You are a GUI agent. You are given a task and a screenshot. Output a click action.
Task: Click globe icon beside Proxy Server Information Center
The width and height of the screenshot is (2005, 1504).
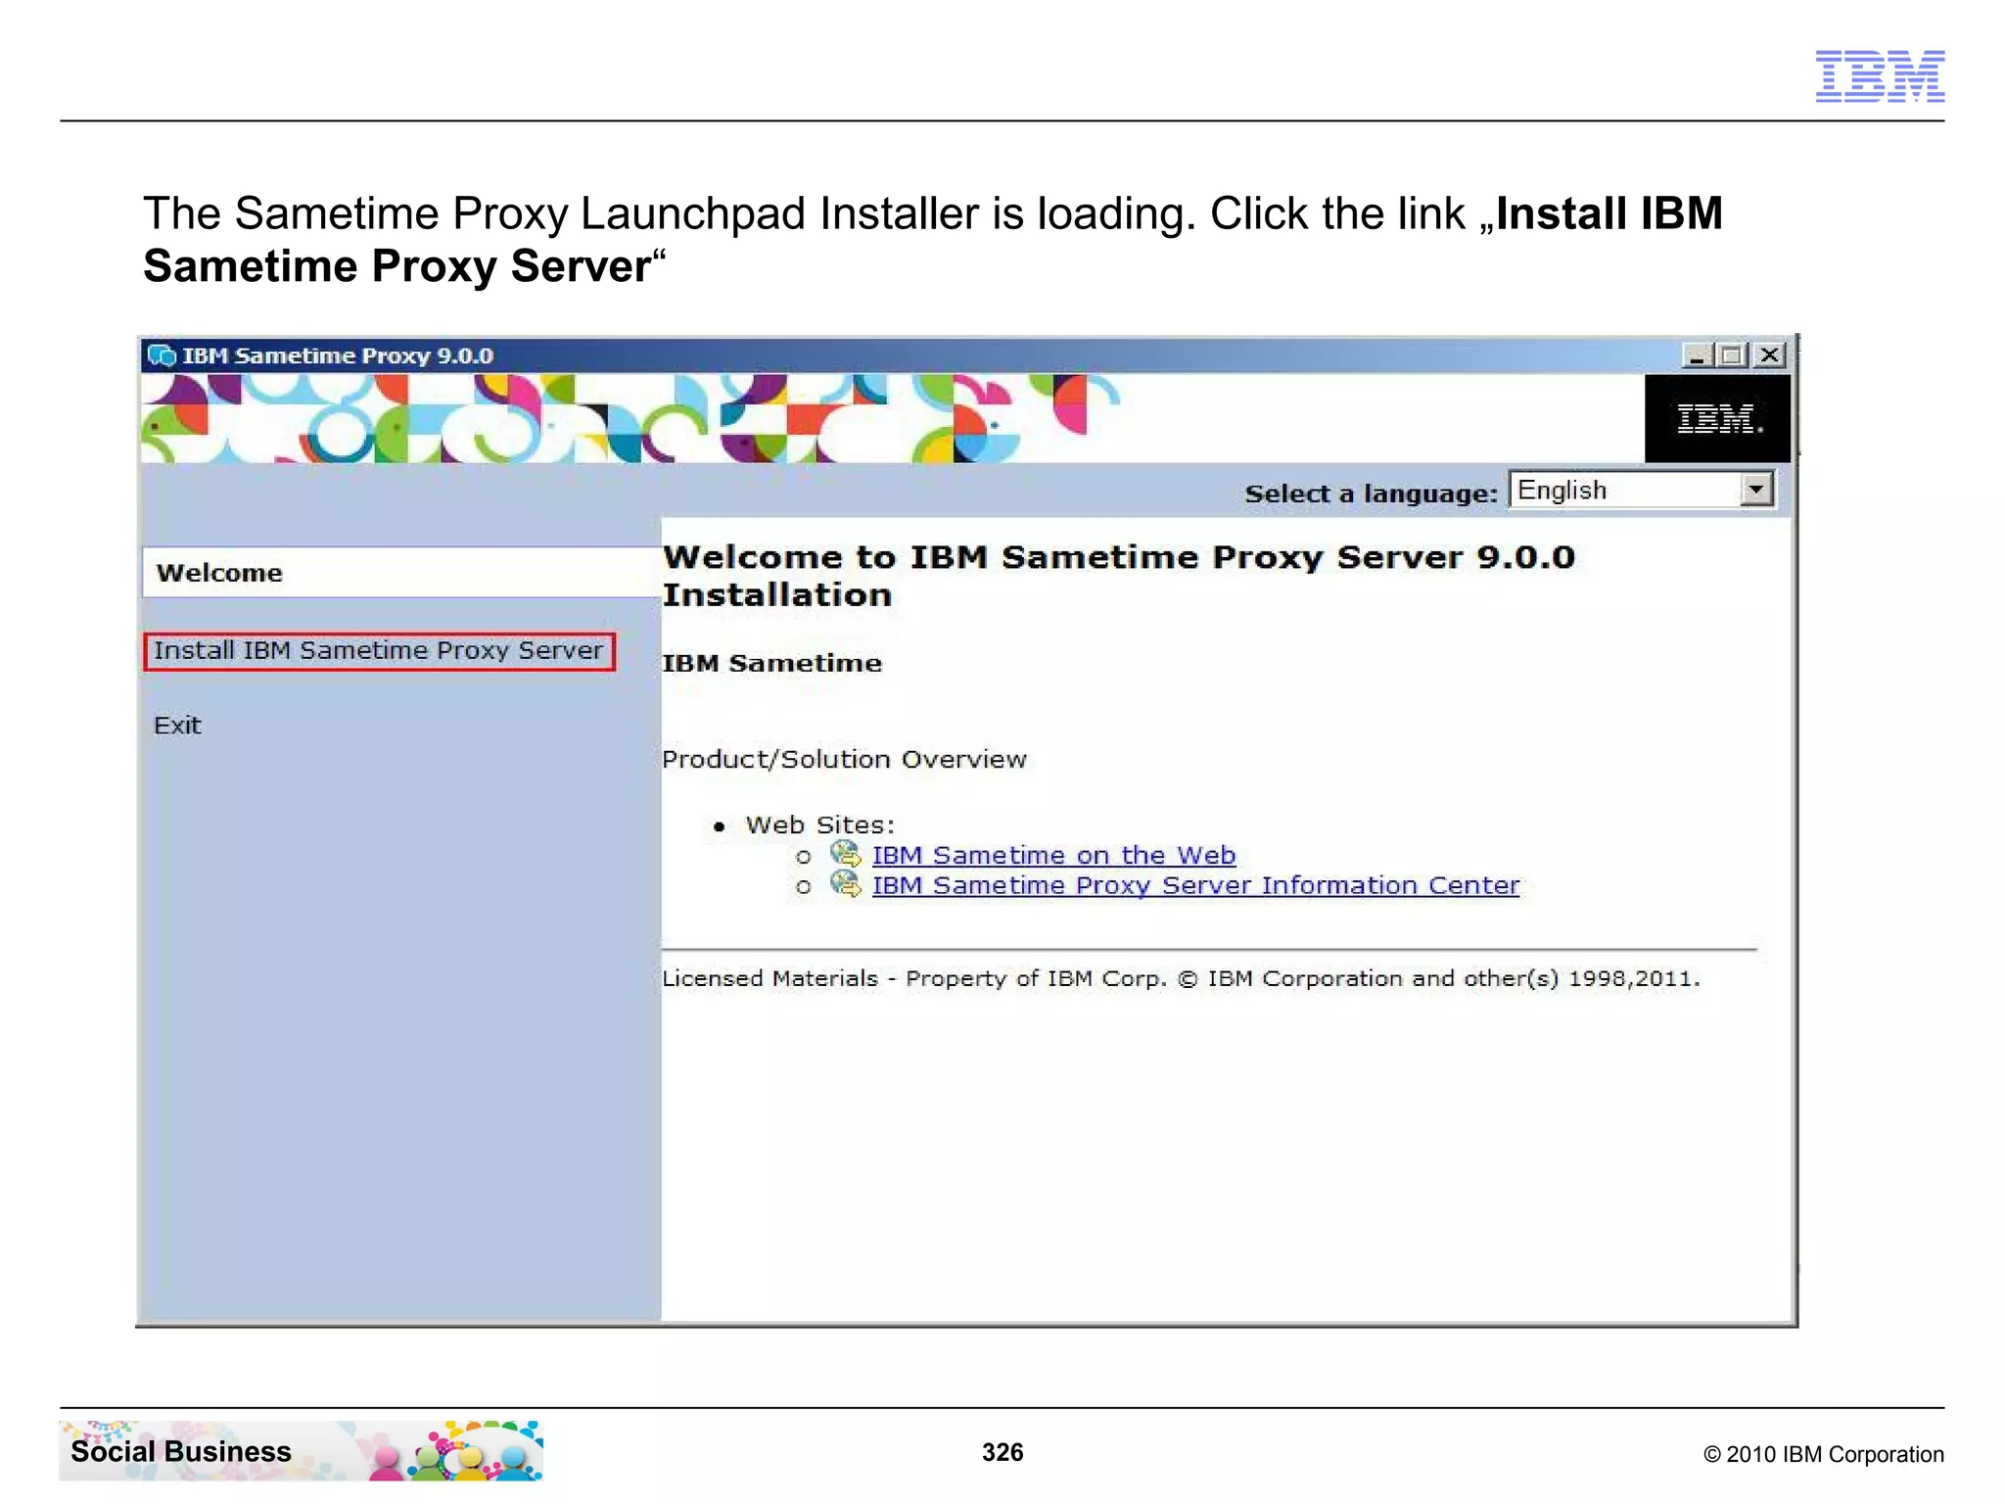coord(845,884)
